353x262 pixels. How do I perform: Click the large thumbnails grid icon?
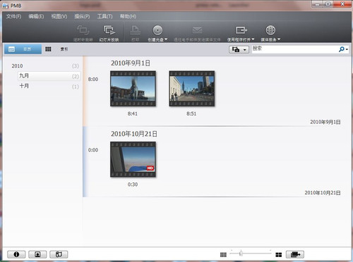pyautogui.click(x=279, y=255)
